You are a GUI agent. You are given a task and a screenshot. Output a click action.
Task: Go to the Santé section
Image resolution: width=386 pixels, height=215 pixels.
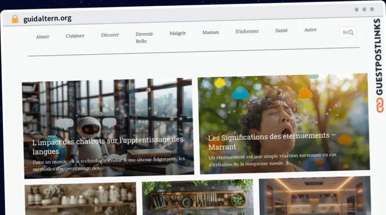(281, 31)
